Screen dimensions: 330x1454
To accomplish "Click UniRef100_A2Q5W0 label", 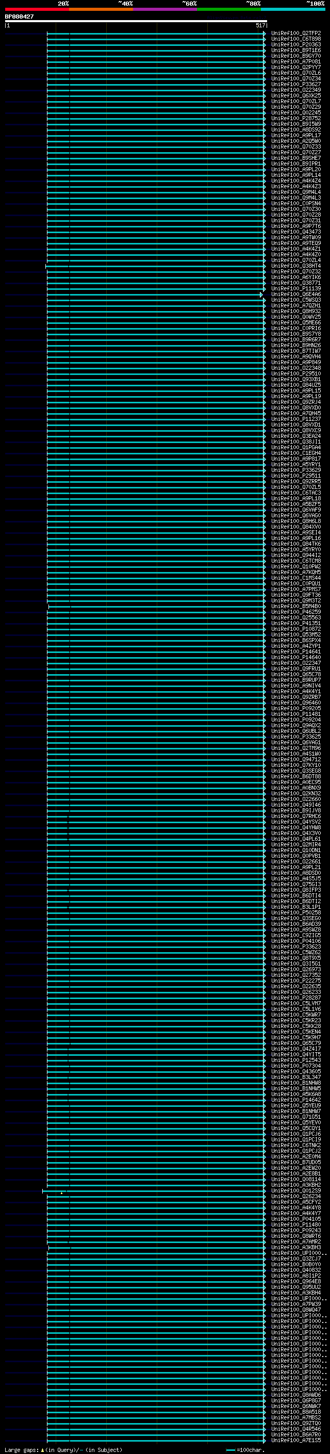I will coord(295,141).
